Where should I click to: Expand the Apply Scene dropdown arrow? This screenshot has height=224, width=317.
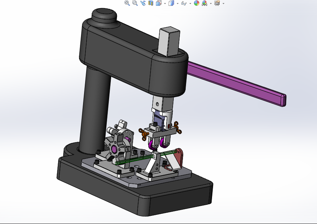(211, 3)
